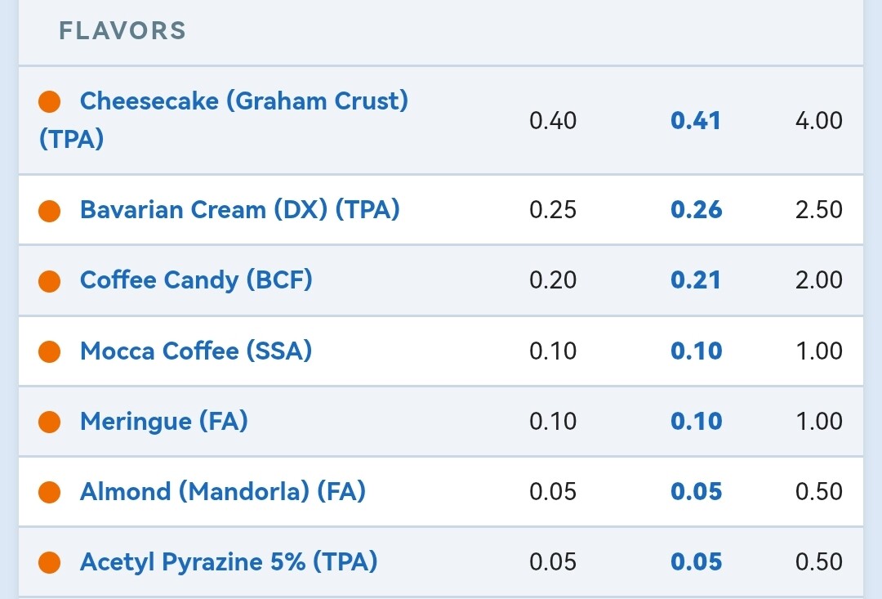This screenshot has height=599, width=882.
Task: Open Cheesecake (Graham Crust) (TPA) flavor link
Action: point(223,120)
